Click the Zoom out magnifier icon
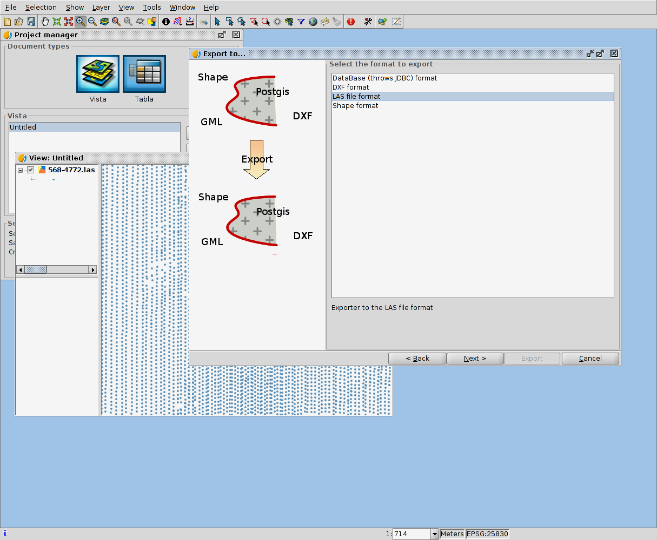The height and width of the screenshot is (540, 657). pos(92,22)
